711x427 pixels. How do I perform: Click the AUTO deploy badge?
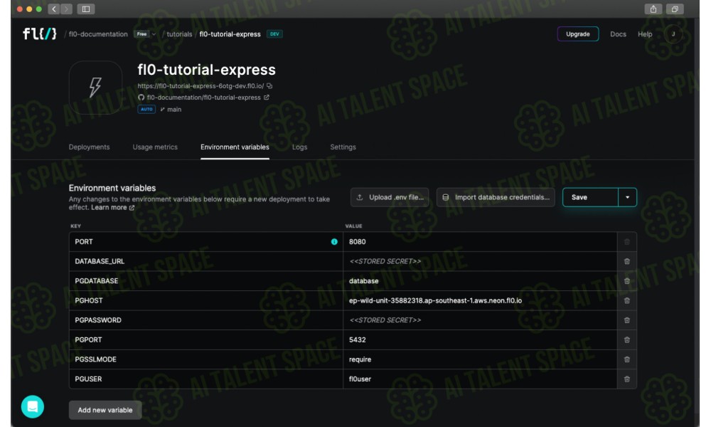coord(146,110)
